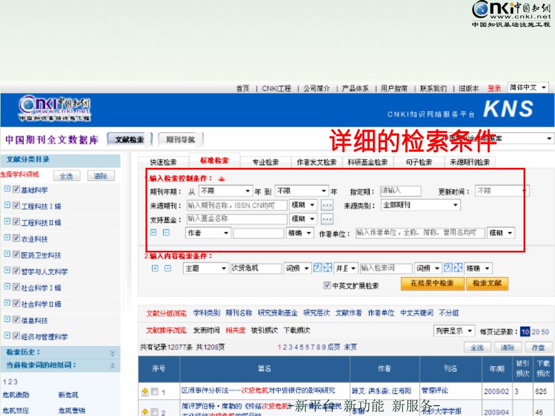This screenshot has width=555, height=416.
Task: Collapse search control conditions via red arrow icon
Action: click(222, 179)
